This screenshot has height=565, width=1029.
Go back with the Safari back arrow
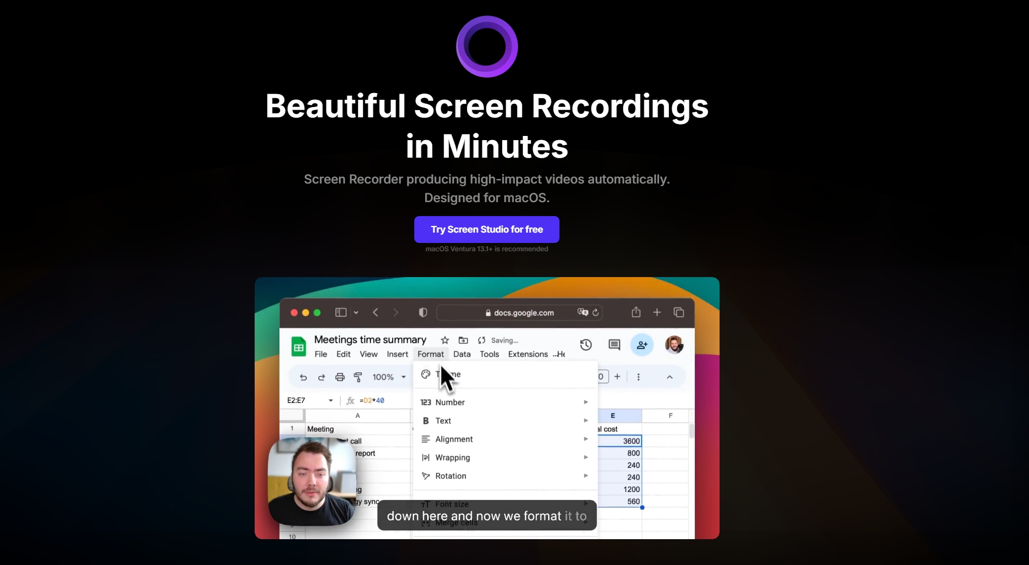click(376, 312)
